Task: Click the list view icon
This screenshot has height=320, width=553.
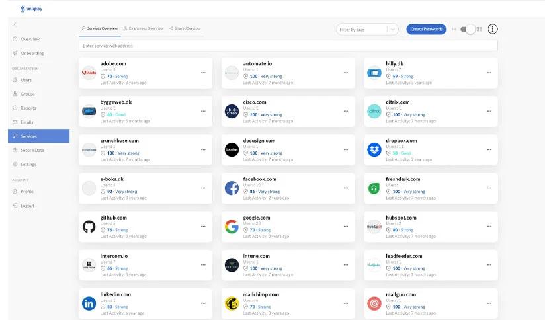Action: 454,30
